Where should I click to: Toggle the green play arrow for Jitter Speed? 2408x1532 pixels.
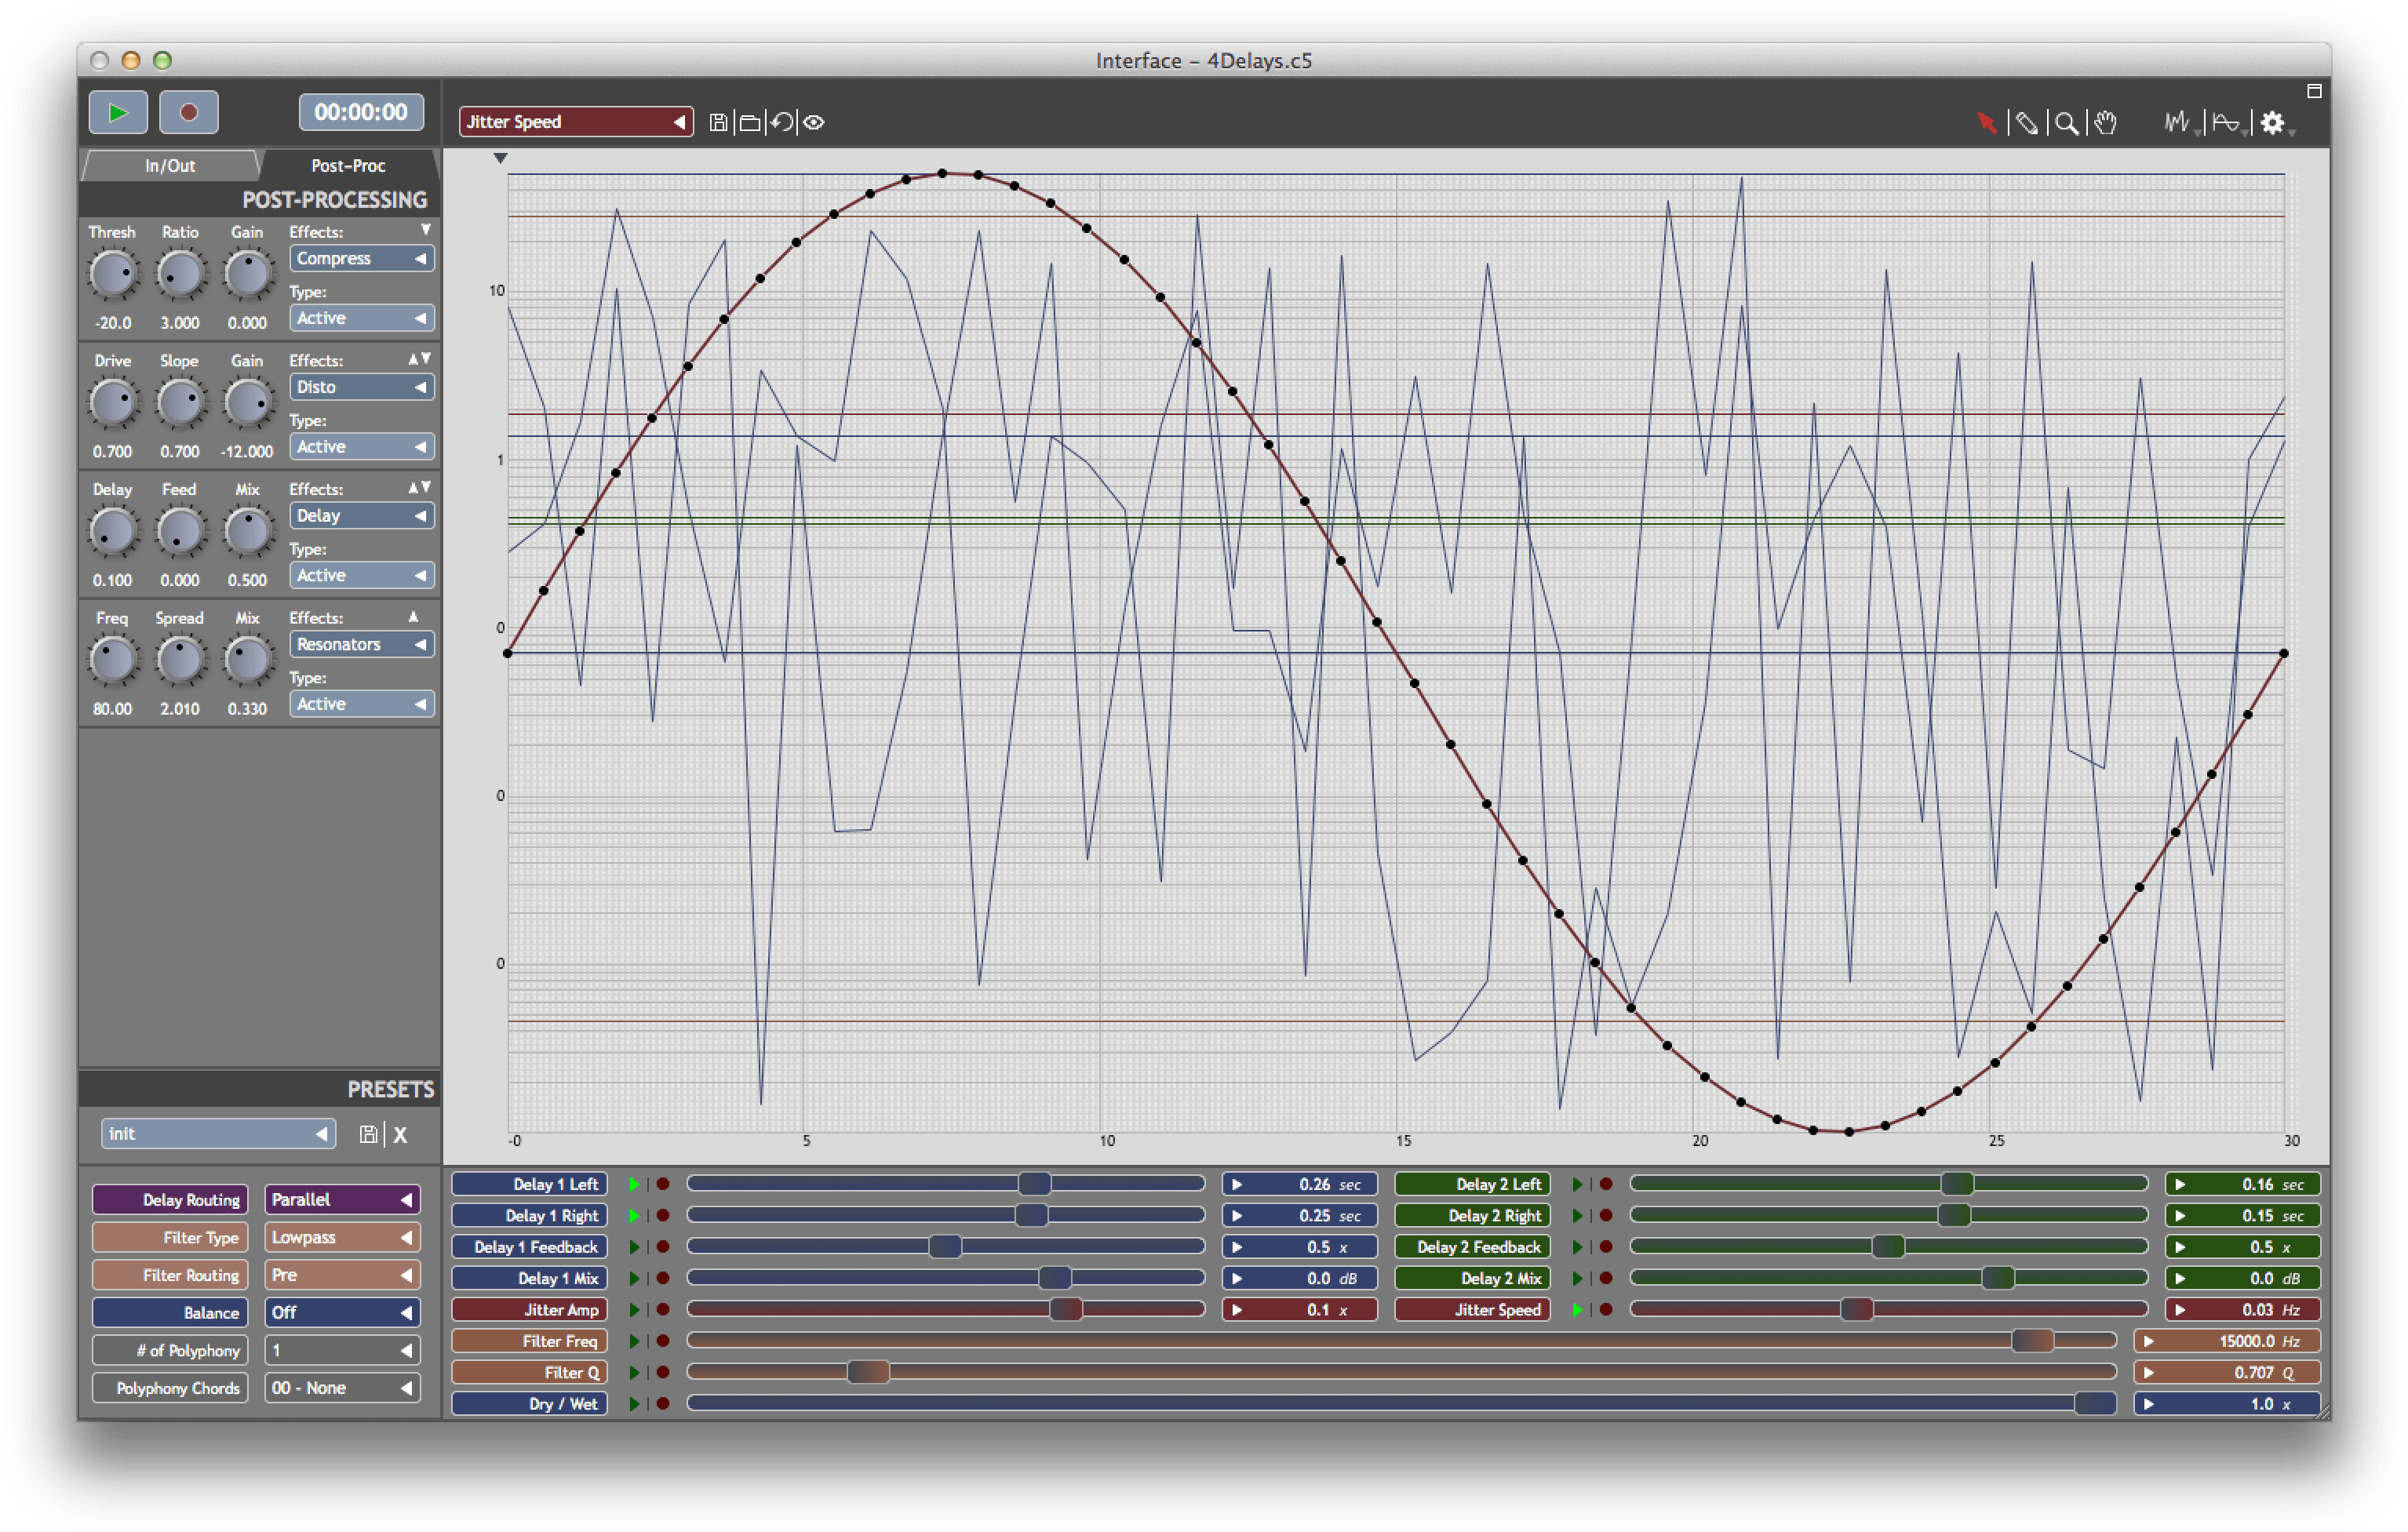[x=1578, y=1309]
